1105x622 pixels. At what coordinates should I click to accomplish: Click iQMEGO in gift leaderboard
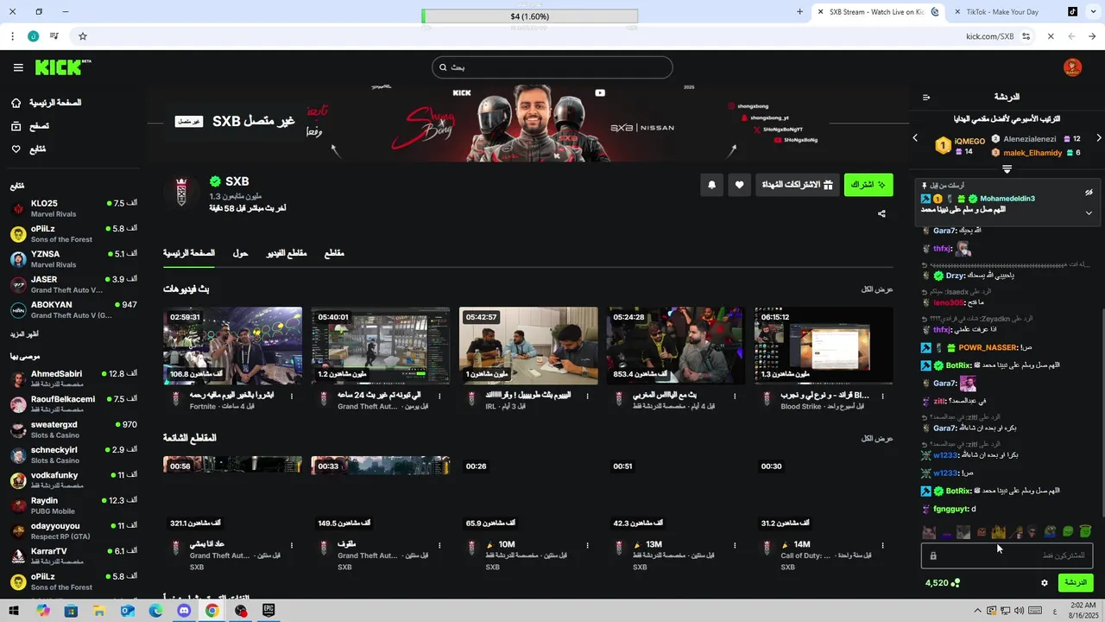click(x=969, y=141)
